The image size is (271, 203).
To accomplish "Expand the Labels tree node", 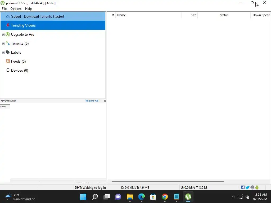I will pyautogui.click(x=3, y=53).
